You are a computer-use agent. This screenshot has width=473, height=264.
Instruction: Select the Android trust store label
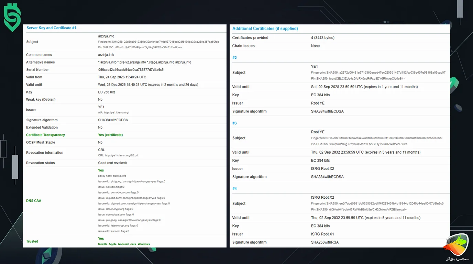pos(123,244)
